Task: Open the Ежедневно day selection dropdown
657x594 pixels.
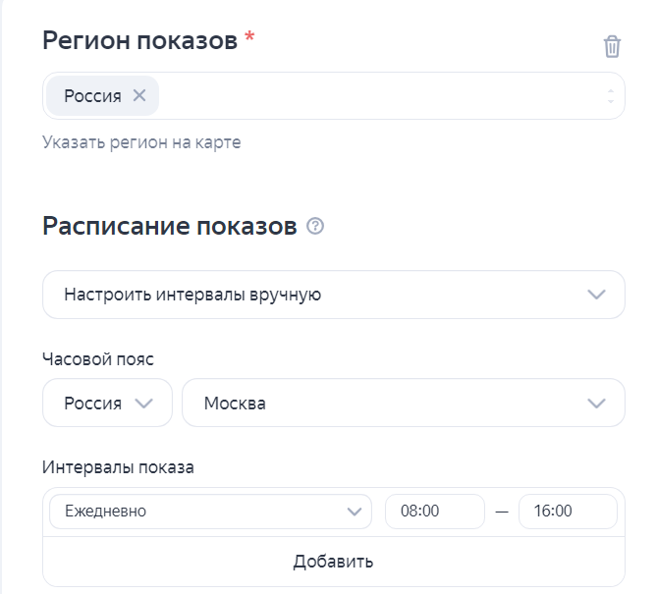Action: 196,511
